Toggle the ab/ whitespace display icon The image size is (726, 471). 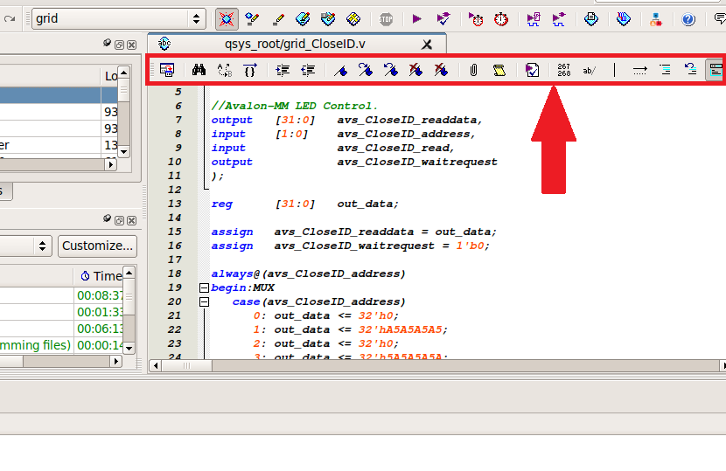[x=589, y=70]
